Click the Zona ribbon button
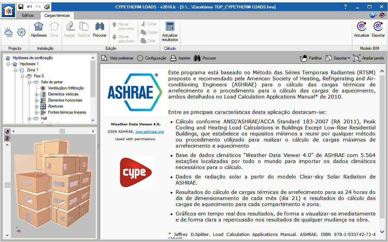The width and height of the screenshot is (388, 242). point(54,30)
